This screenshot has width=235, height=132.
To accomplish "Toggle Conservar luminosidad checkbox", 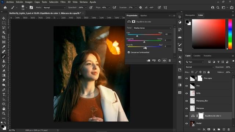I will (x=129, y=52).
